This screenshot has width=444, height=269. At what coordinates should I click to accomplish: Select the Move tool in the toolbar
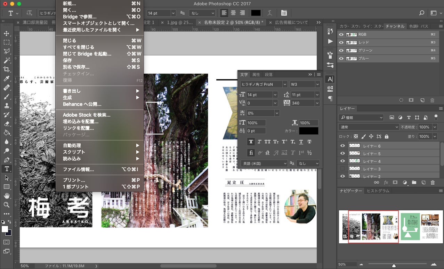coord(6,34)
